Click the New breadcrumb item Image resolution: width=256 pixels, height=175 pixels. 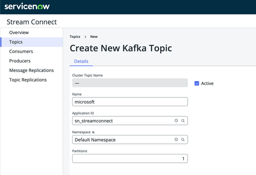tap(94, 37)
